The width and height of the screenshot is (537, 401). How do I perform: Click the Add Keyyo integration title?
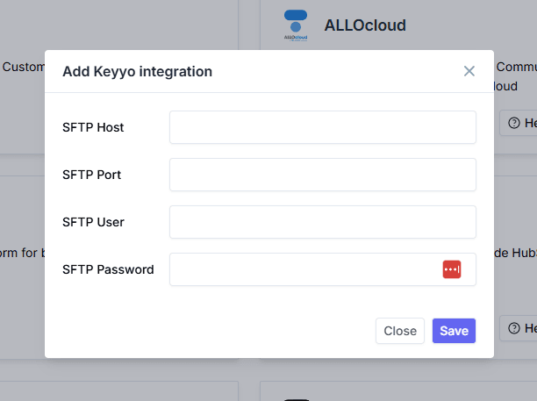tap(137, 71)
